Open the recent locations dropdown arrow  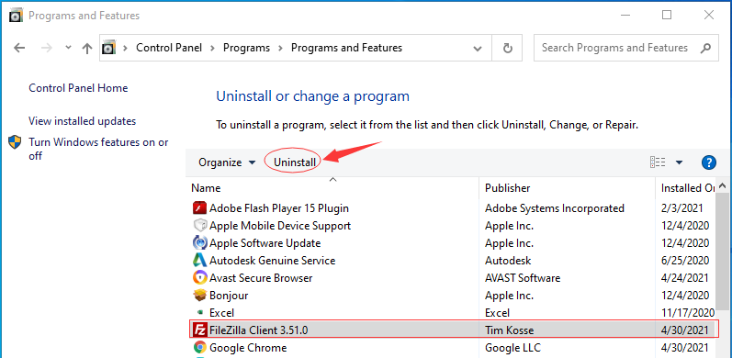tap(68, 48)
